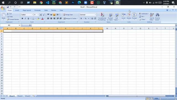The width and height of the screenshot is (177, 100).
Task: Open Cell Styles gallery
Action: [x=116, y=17]
